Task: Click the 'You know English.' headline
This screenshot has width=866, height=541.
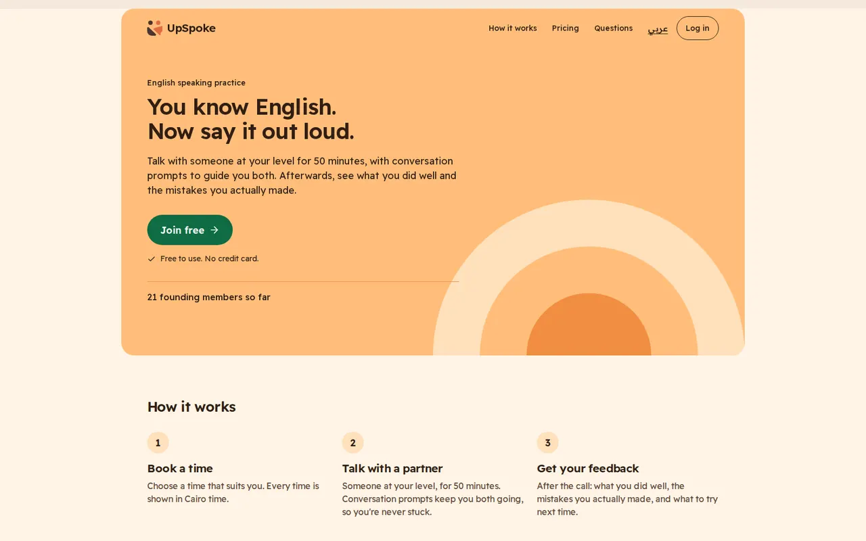Action: coord(242,107)
